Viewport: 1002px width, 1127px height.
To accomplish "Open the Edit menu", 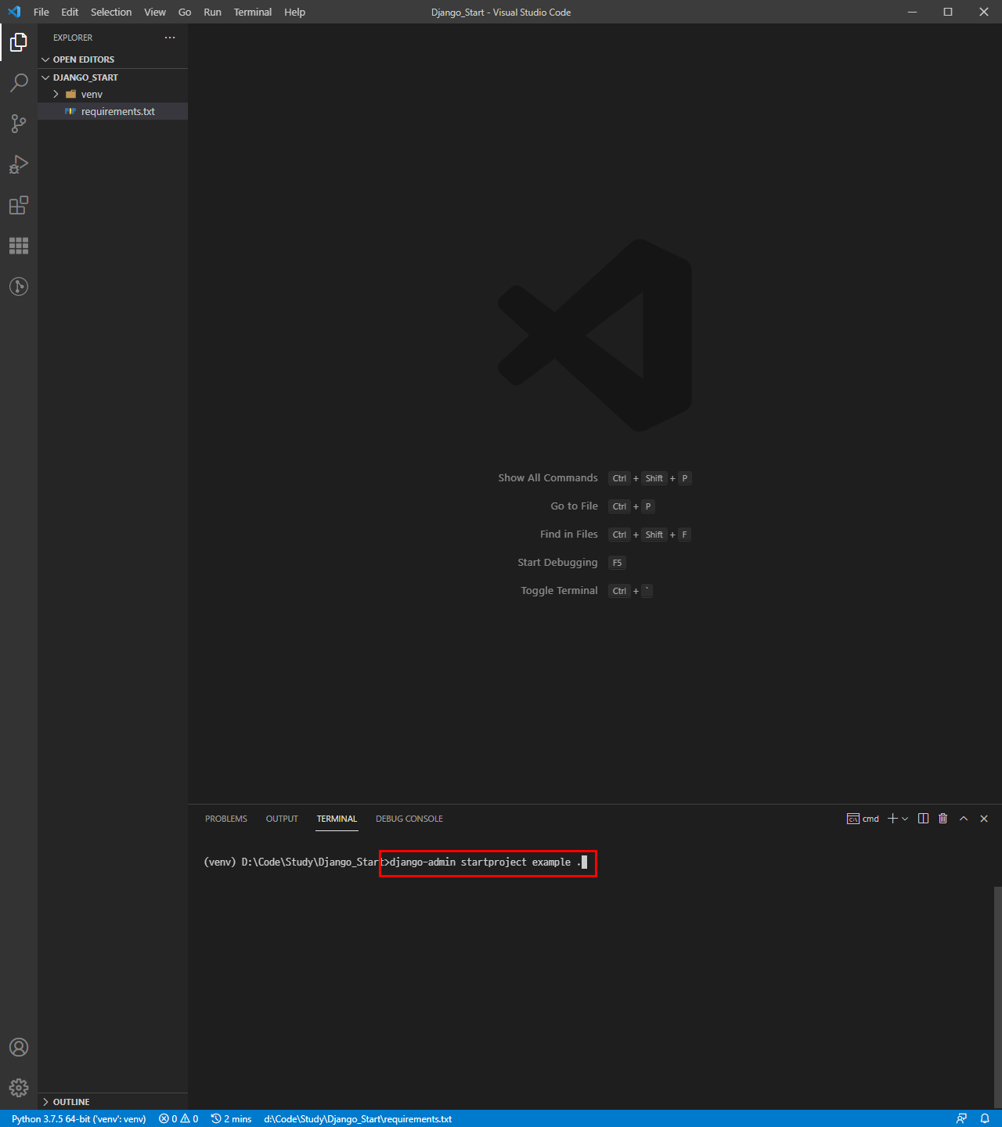I will (x=70, y=12).
